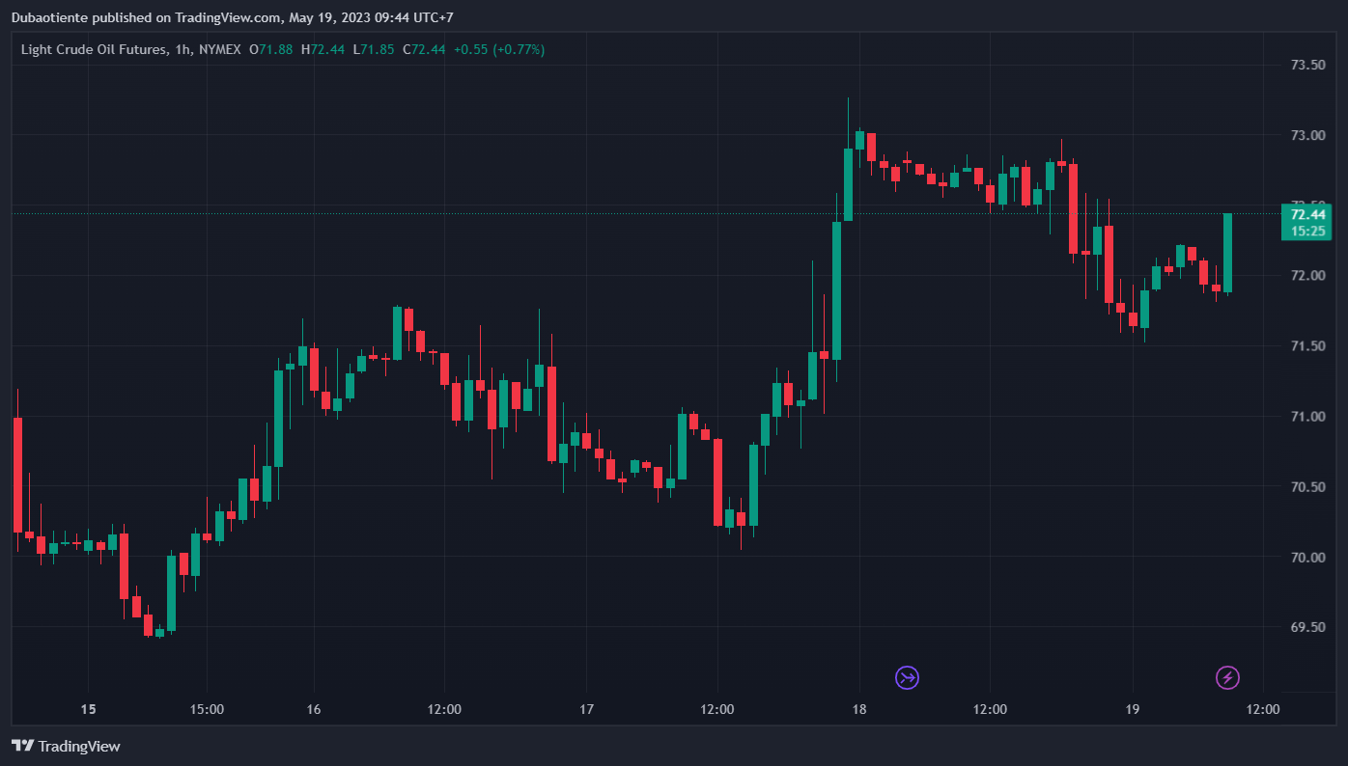The image size is (1348, 766).
Task: Click the 71.50 price axis label
Action: pos(1307,346)
